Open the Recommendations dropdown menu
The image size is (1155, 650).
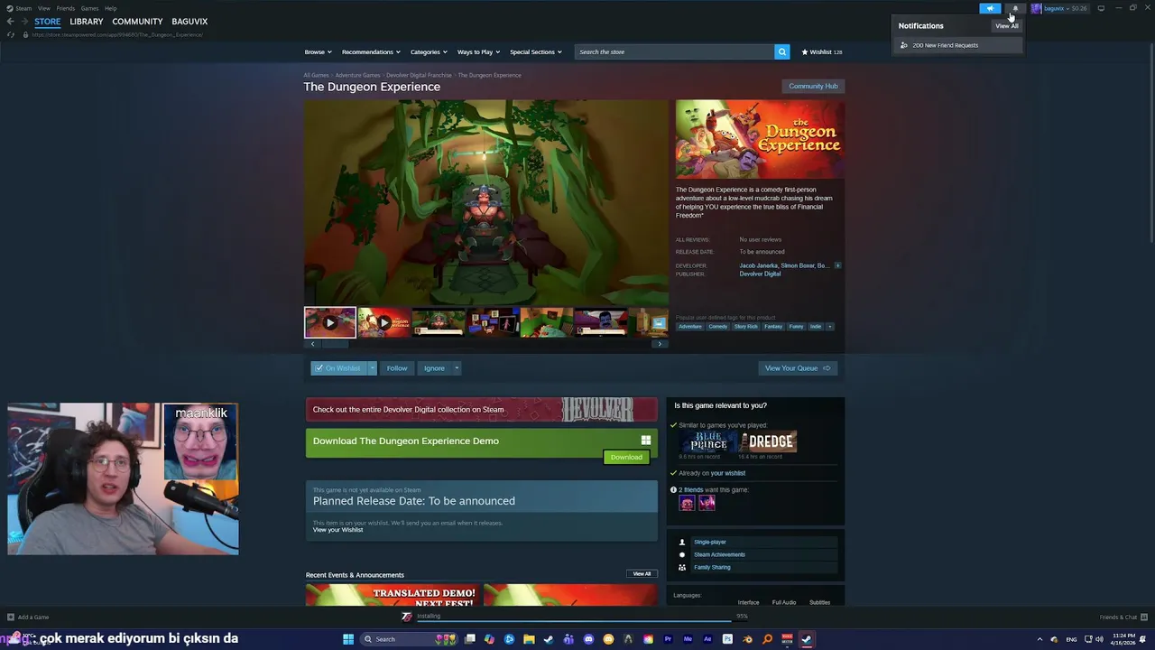coord(371,51)
